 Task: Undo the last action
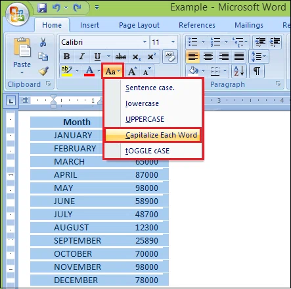pyautogui.click(x=56, y=8)
